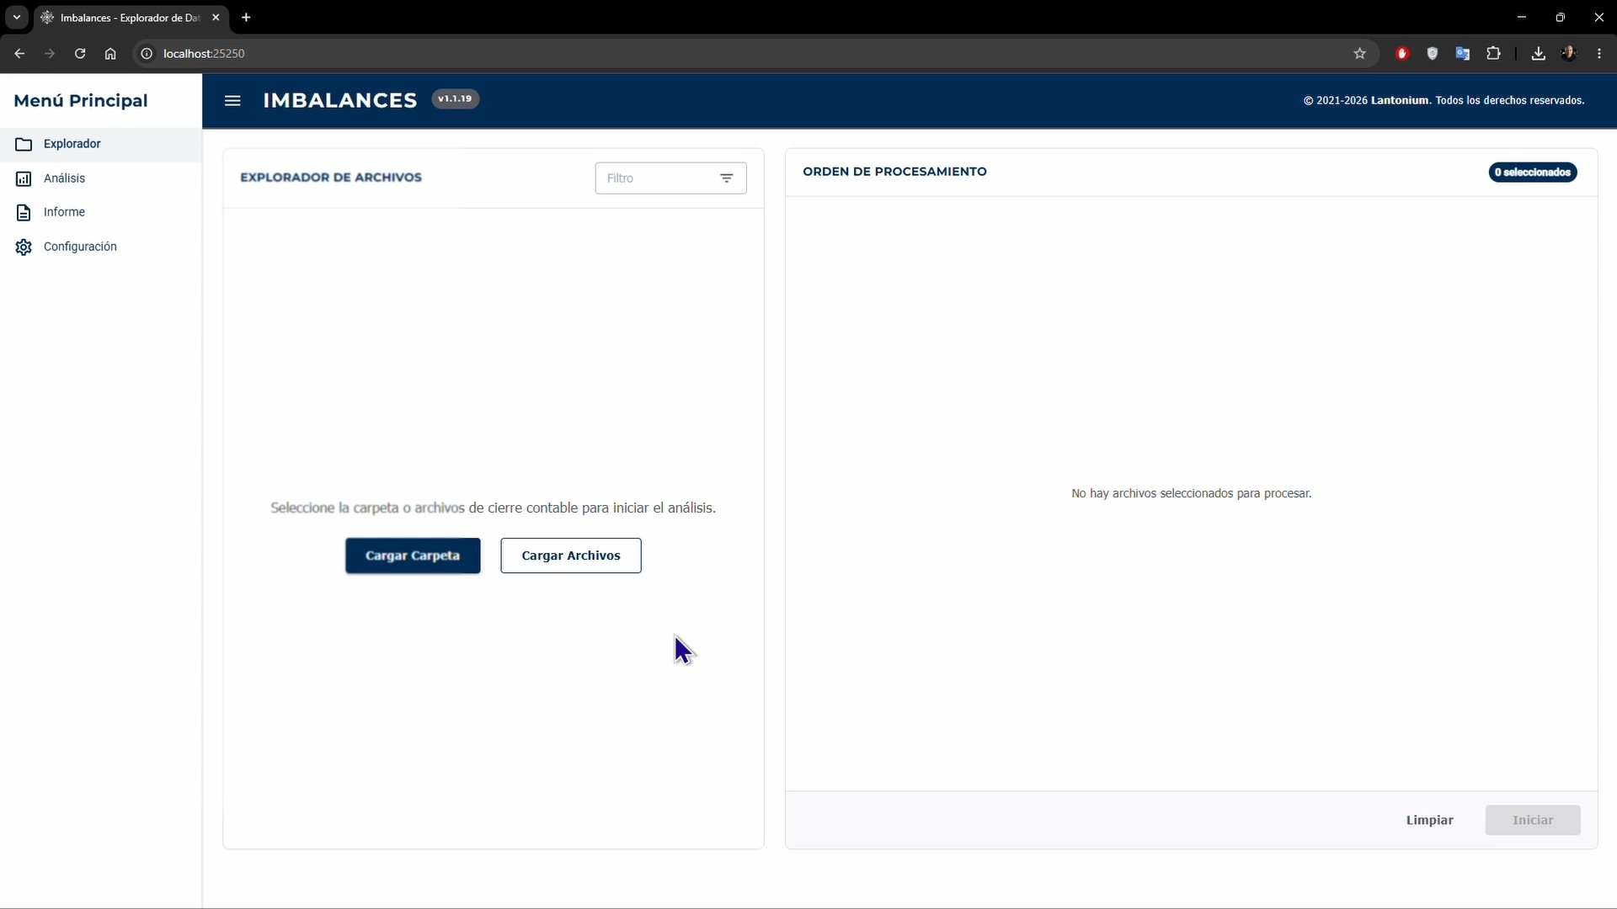Click the Cargar Carpeta button
The height and width of the screenshot is (909, 1617).
pos(413,555)
